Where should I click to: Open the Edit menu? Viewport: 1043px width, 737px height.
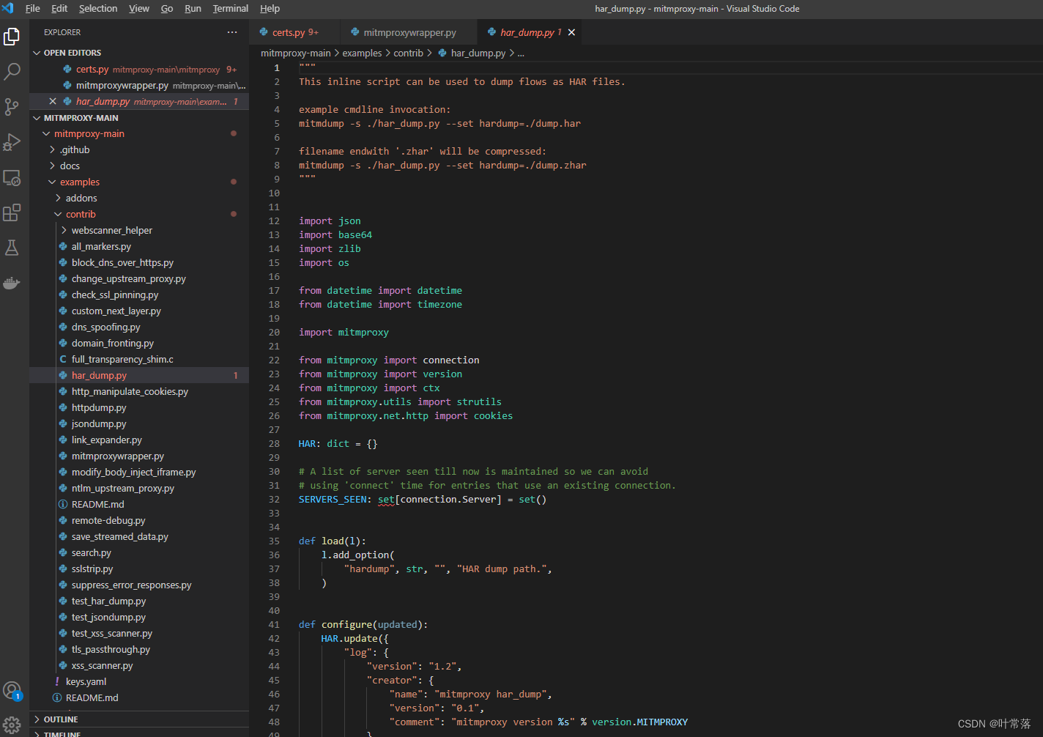59,8
